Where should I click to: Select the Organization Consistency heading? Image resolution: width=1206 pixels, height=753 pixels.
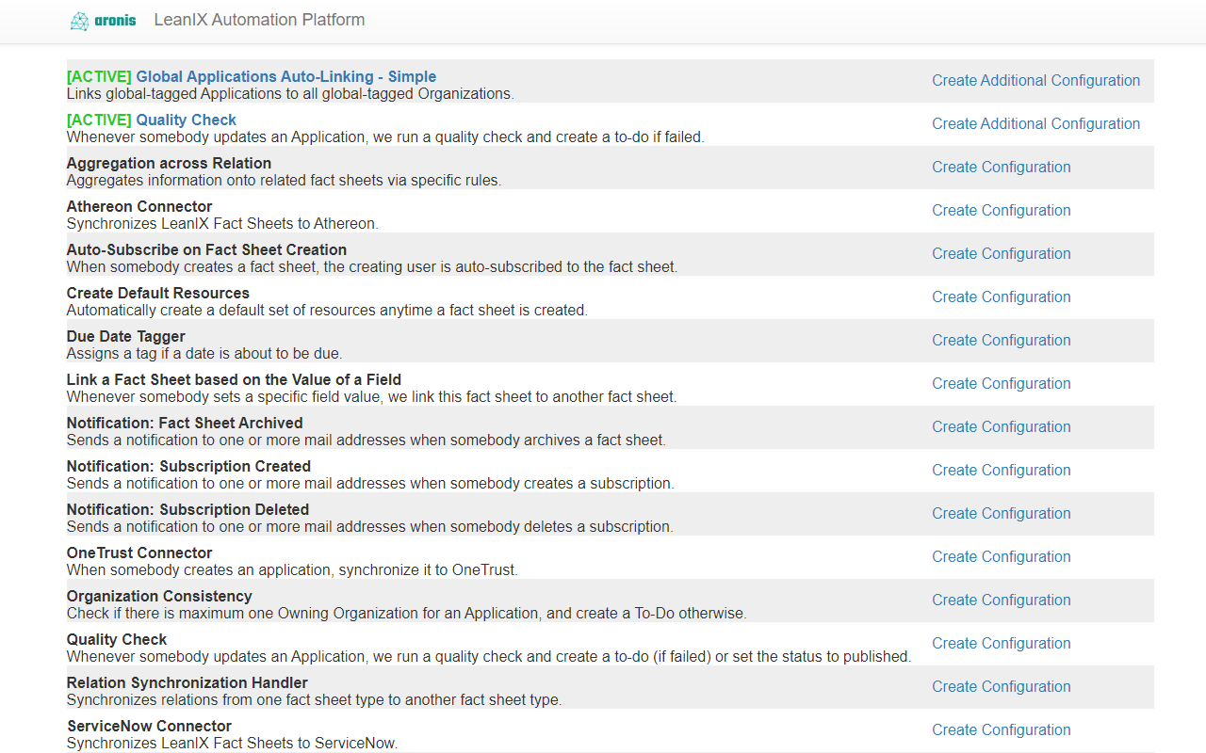[159, 597]
